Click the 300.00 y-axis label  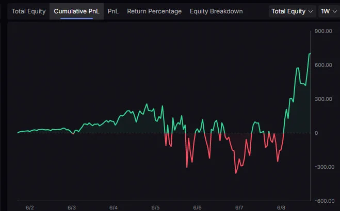tap(323, 99)
